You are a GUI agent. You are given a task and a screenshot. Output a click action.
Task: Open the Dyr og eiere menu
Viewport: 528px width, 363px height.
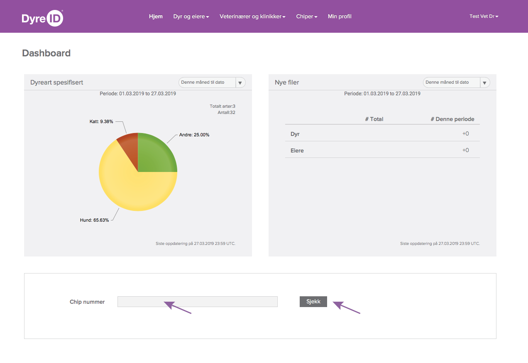click(x=191, y=17)
